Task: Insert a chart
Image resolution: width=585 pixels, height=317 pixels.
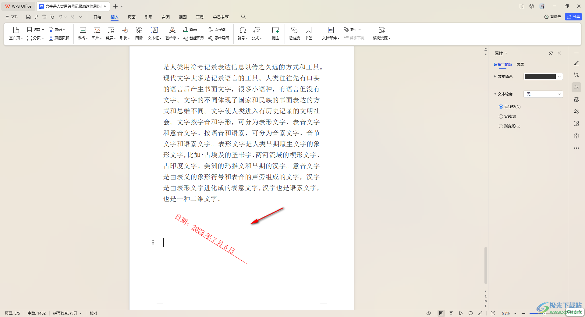Action: (190, 30)
